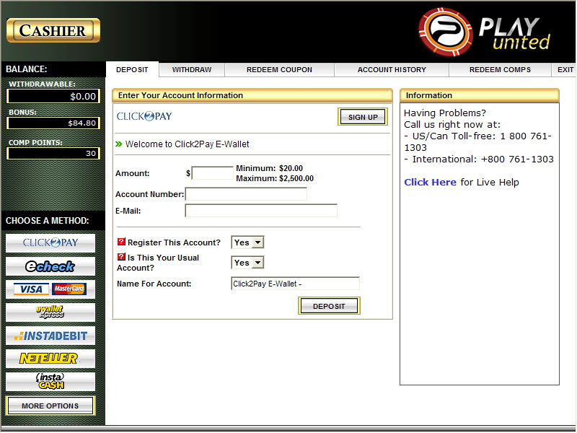The width and height of the screenshot is (577, 433).
Task: View the Account History tab
Action: click(392, 70)
